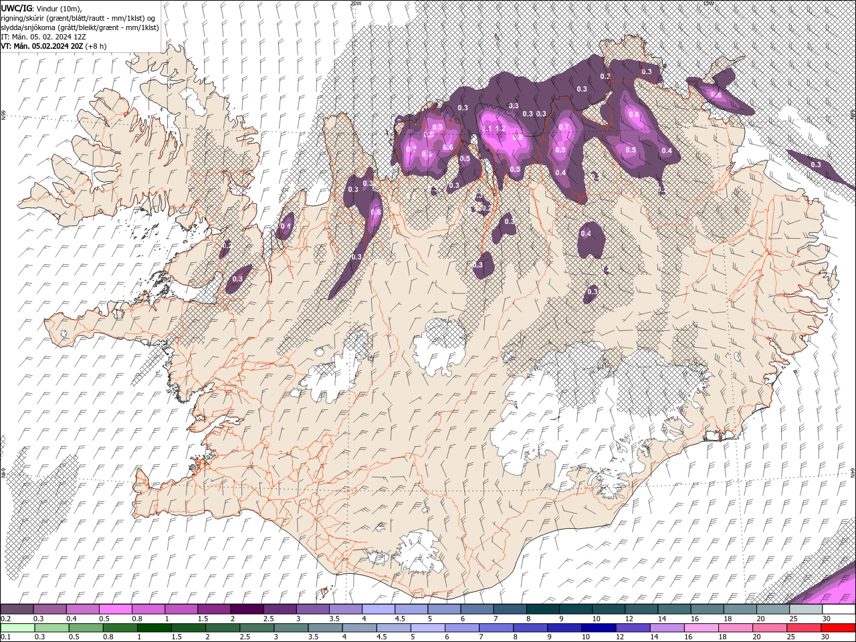Select the '0.1' label under the lower legend
The image size is (856, 642).
[5, 637]
